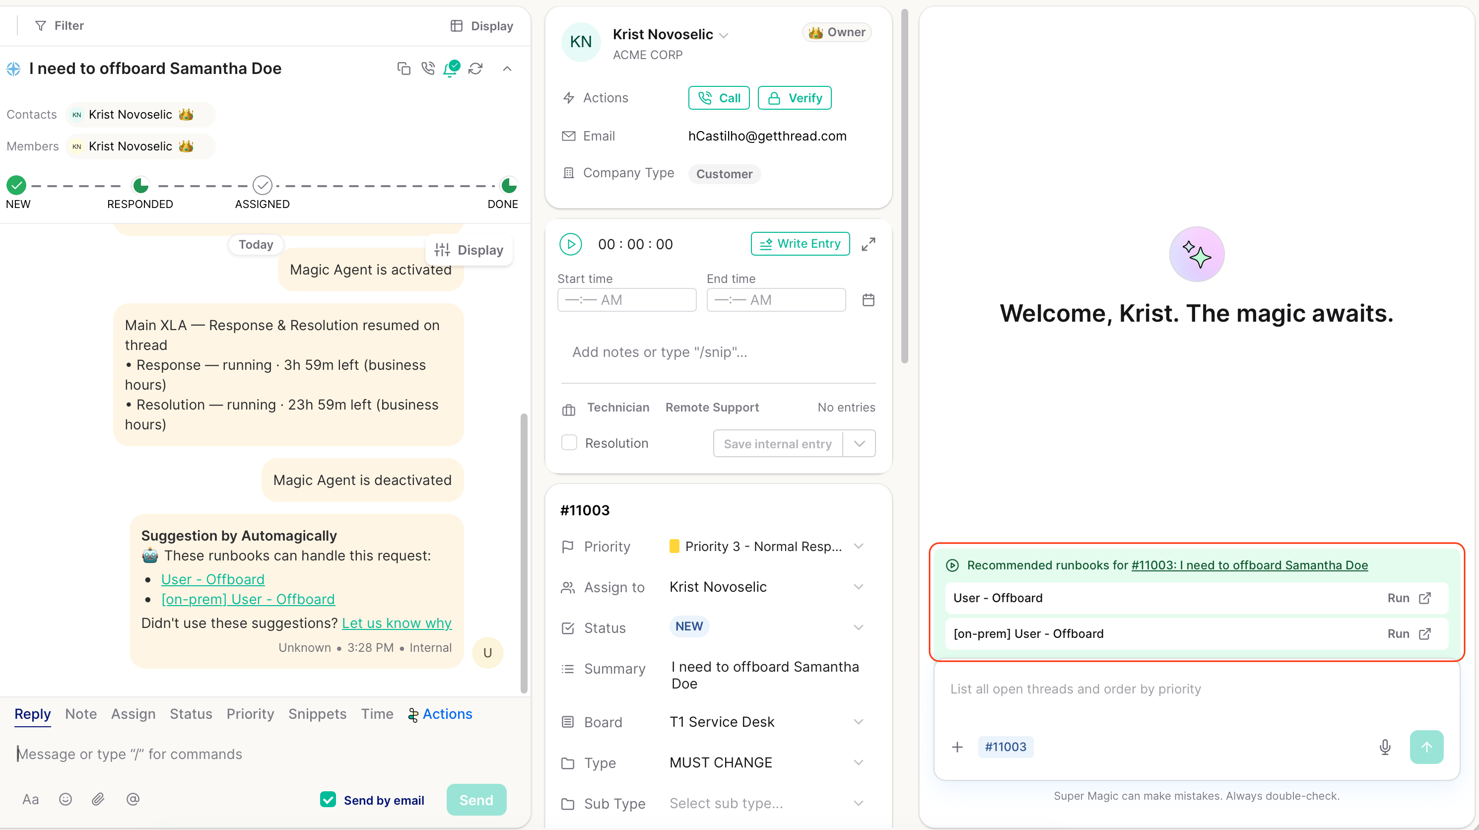Switch to the Status tab

[191, 714]
